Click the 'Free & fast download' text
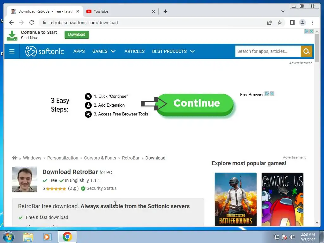 pyautogui.click(x=47, y=217)
